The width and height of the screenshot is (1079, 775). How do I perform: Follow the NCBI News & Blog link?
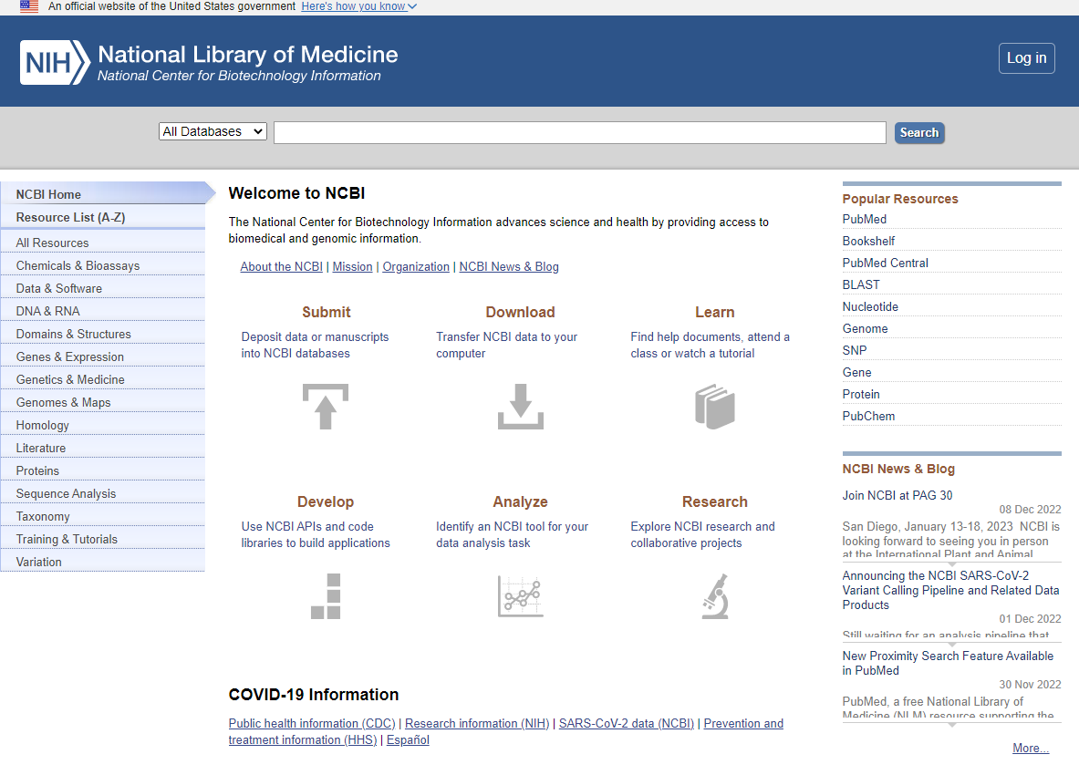pyautogui.click(x=509, y=266)
